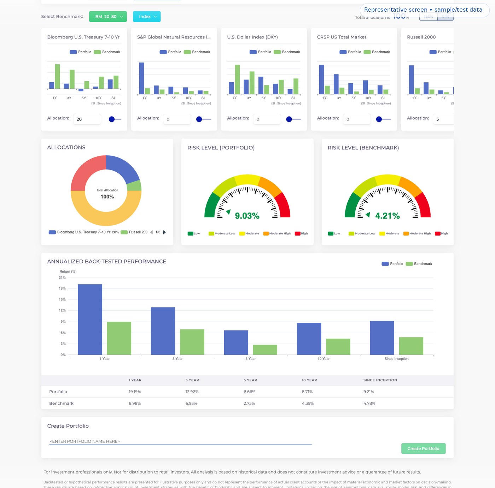
Task: Click Low legend in Risk Level (Portfolio)
Action: click(194, 233)
